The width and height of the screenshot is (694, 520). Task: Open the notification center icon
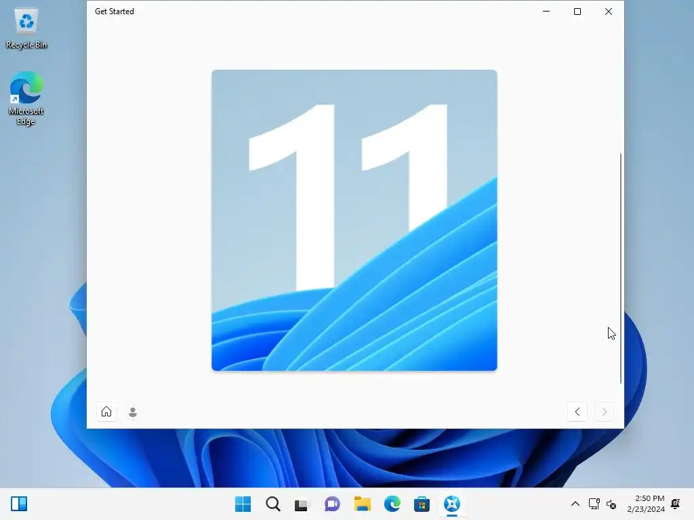click(676, 504)
